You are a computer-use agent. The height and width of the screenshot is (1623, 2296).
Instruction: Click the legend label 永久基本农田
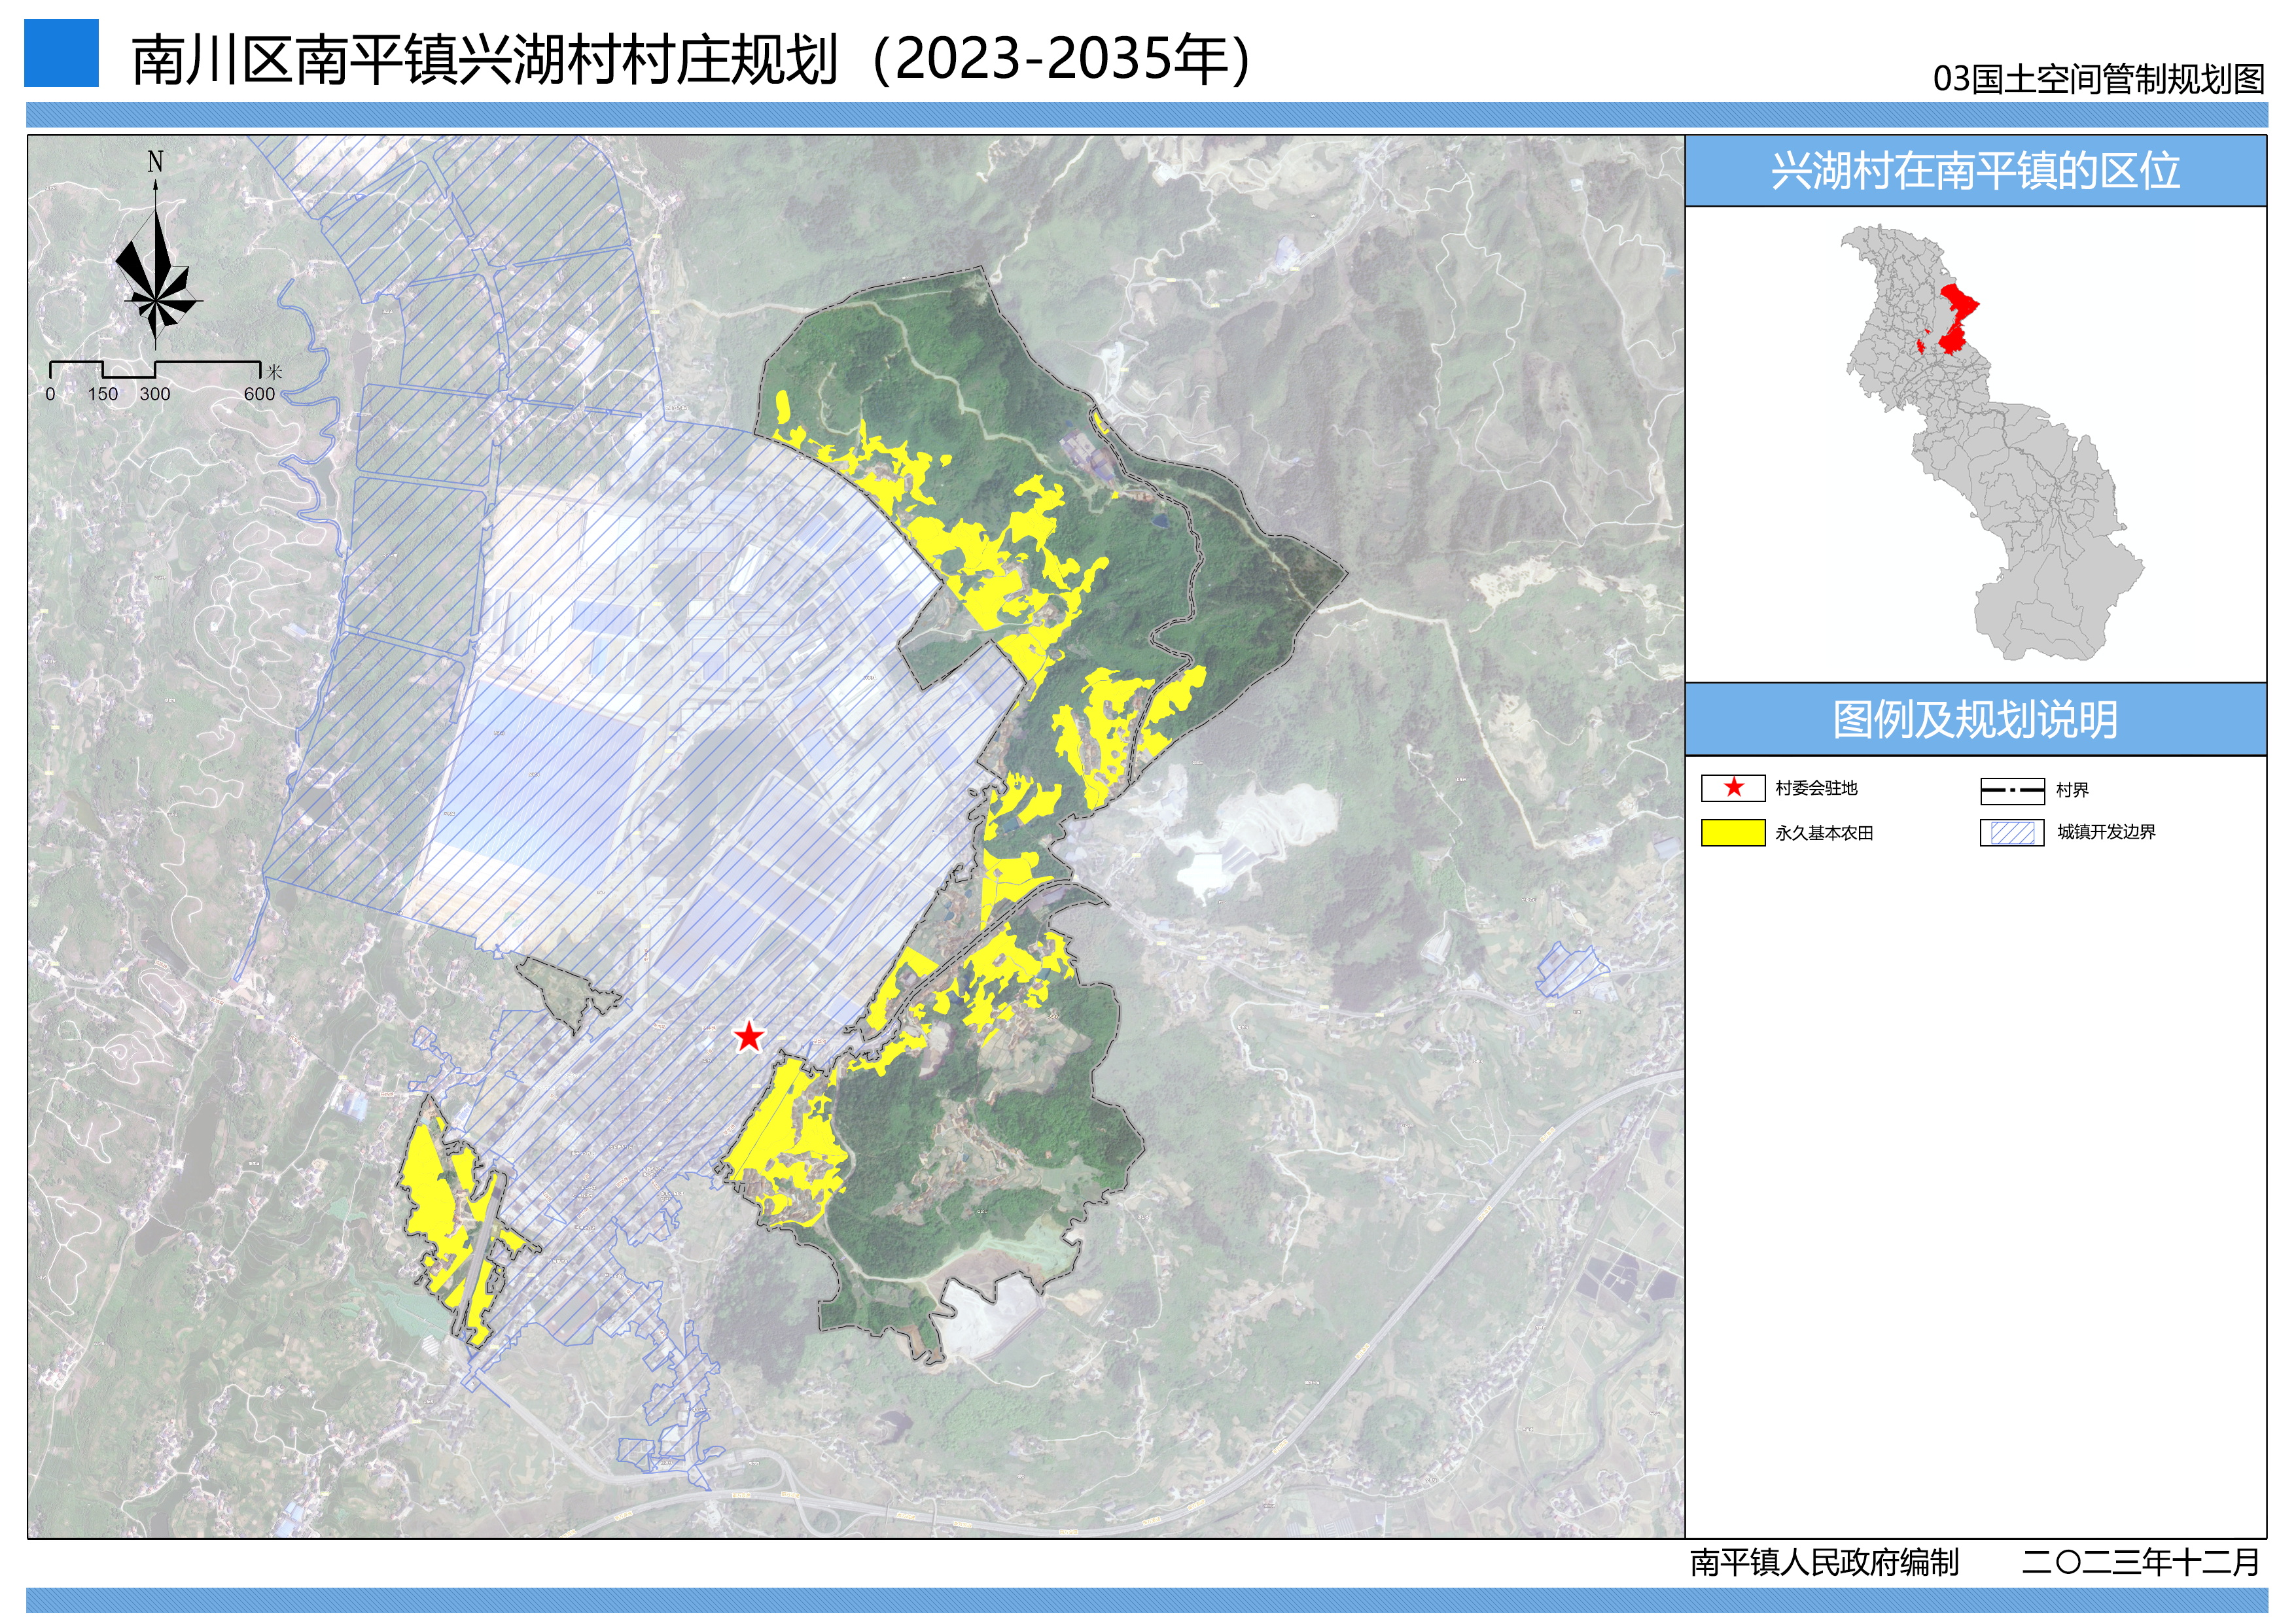pos(1824,833)
